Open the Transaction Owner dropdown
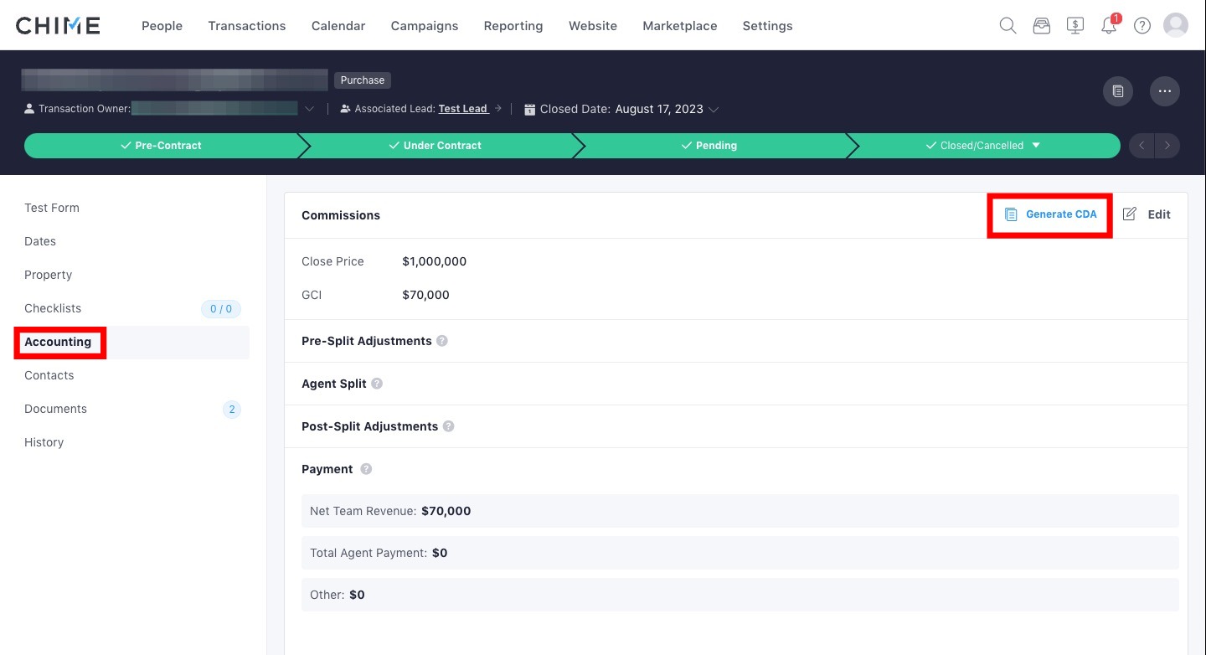The image size is (1206, 655). (x=309, y=109)
